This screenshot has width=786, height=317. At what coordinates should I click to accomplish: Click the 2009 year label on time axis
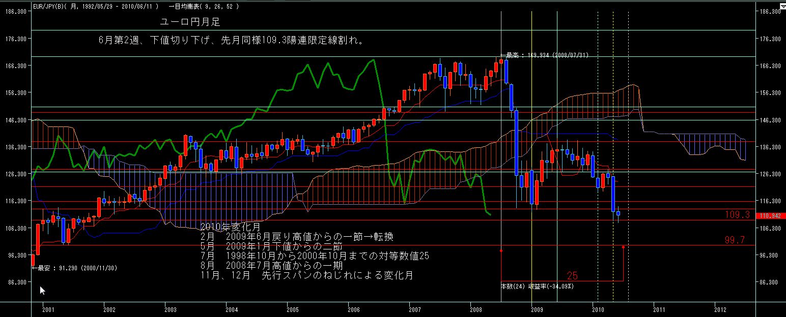[537, 308]
